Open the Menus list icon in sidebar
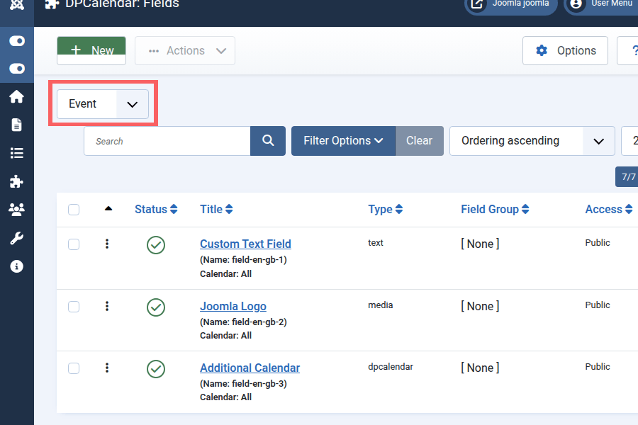Screen dimensions: 638x425 point(16,153)
